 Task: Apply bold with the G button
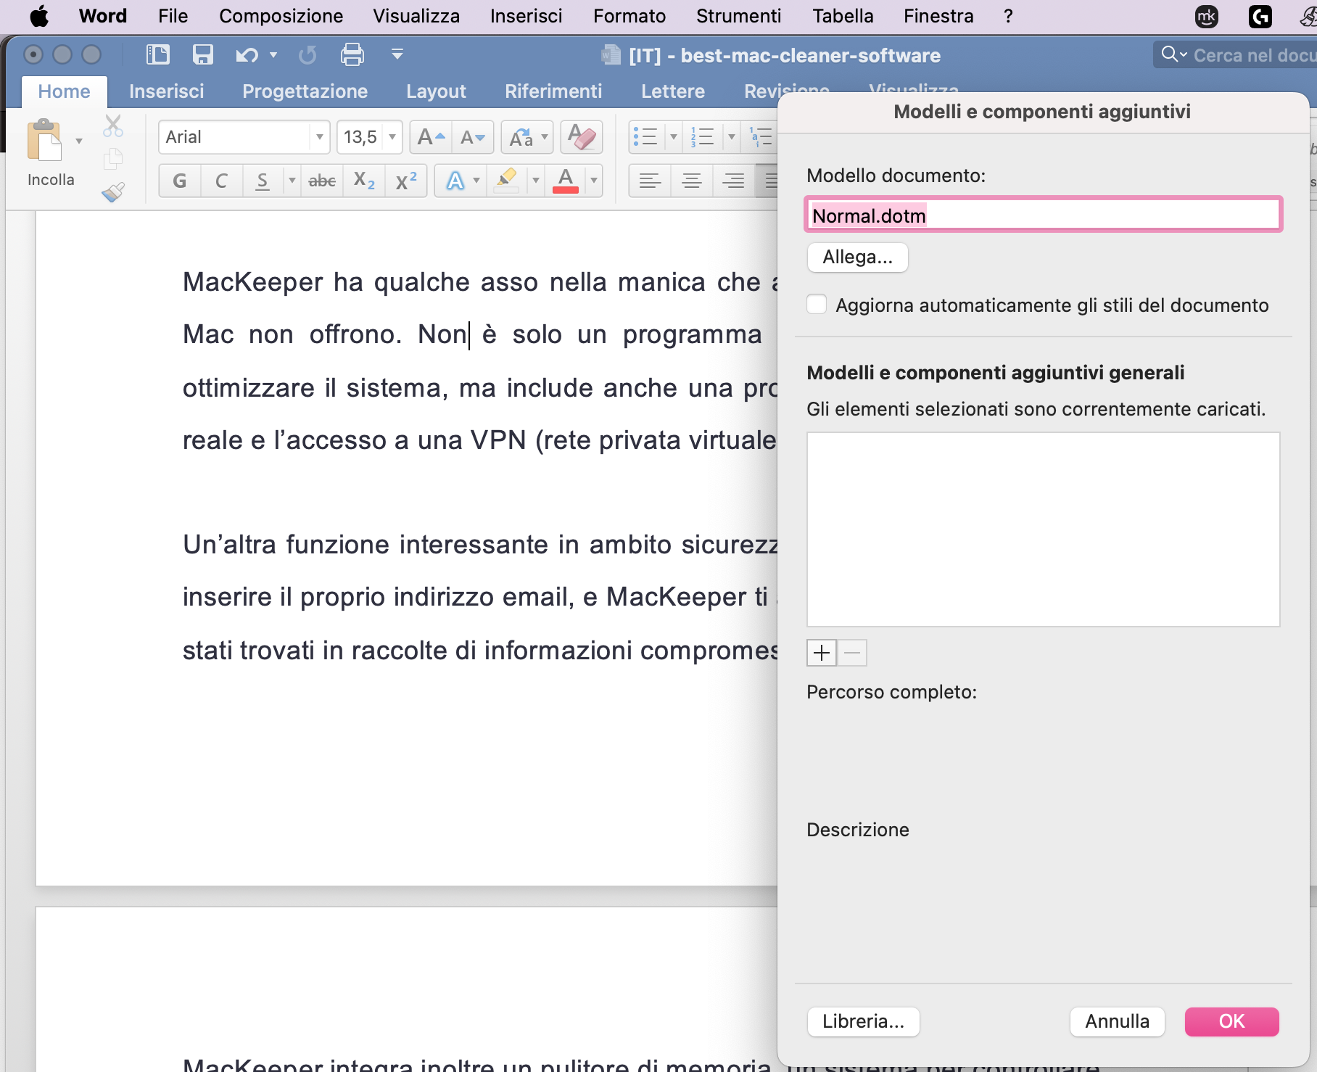pos(180,181)
